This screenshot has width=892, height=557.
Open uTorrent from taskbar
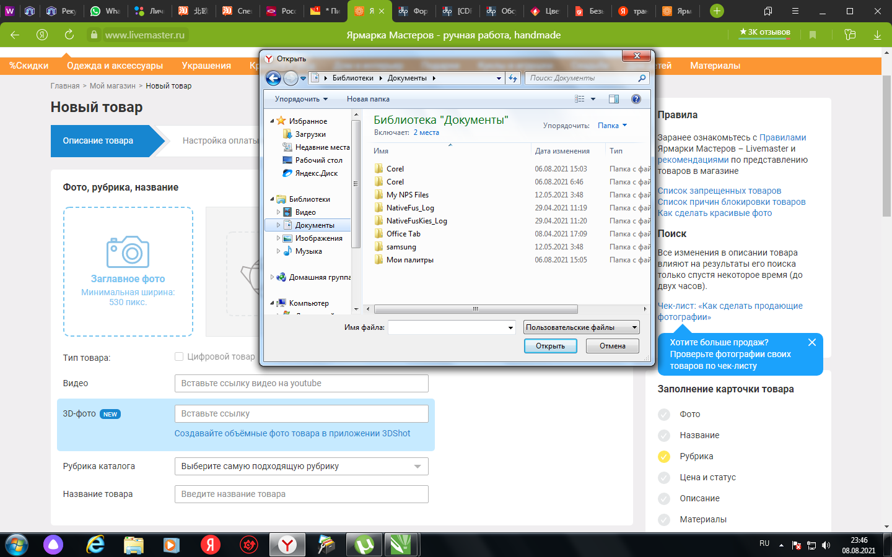(x=364, y=545)
